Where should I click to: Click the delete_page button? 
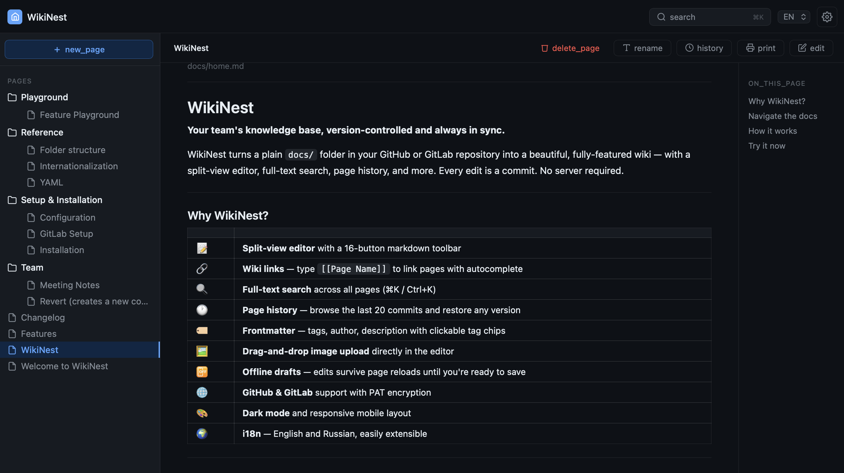click(570, 48)
